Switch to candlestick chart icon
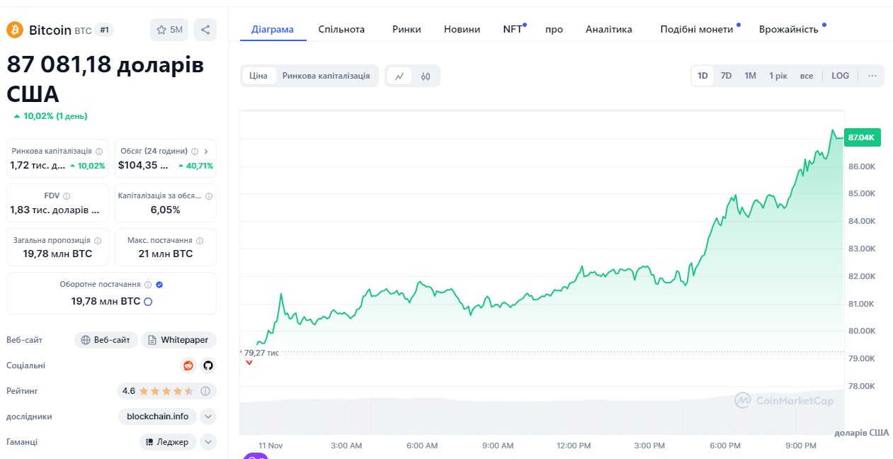Viewport: 893px width, 459px height. [x=426, y=76]
